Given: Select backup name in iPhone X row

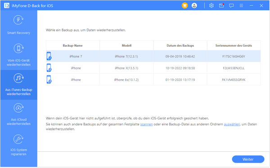Looking at the screenshot, I should pyautogui.click(x=76, y=68).
